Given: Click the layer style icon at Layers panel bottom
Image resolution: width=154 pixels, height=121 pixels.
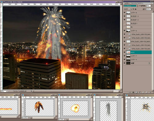Looking at the screenshot, I should point(133,92).
